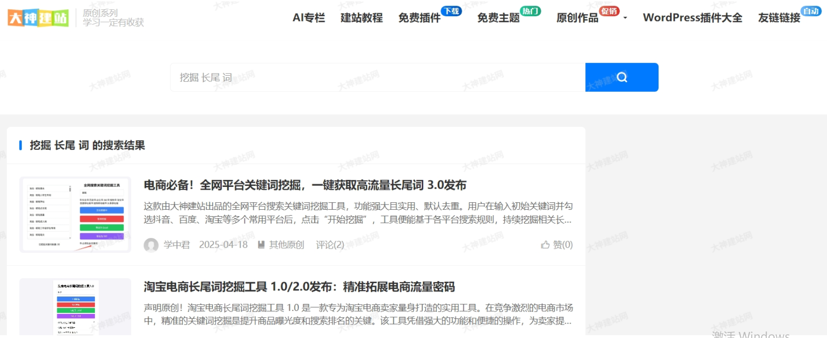The image size is (827, 338).
Task: Click heading 挖掘 长尾 词 的搜索结果
Action: [x=88, y=145]
